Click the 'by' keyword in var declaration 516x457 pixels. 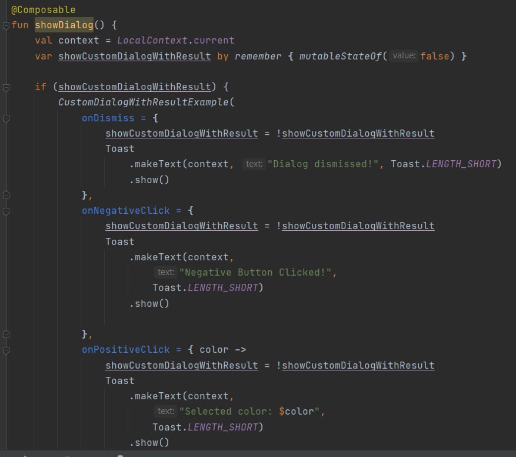click(223, 56)
